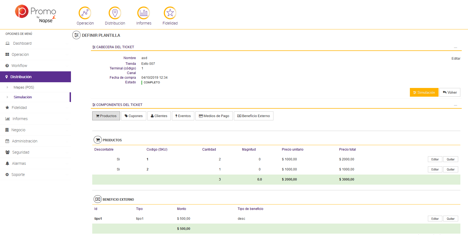Run the orange Simulación button

(424, 92)
